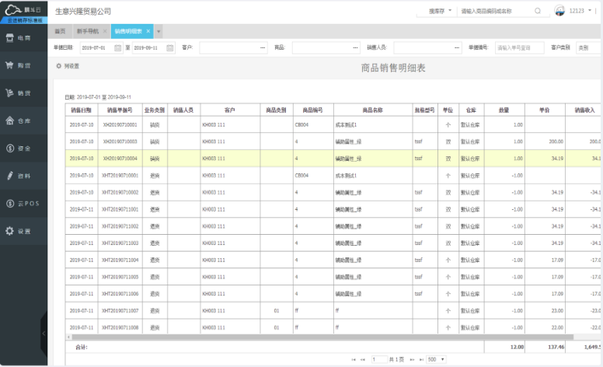Go to the last page arrow

click(421, 360)
